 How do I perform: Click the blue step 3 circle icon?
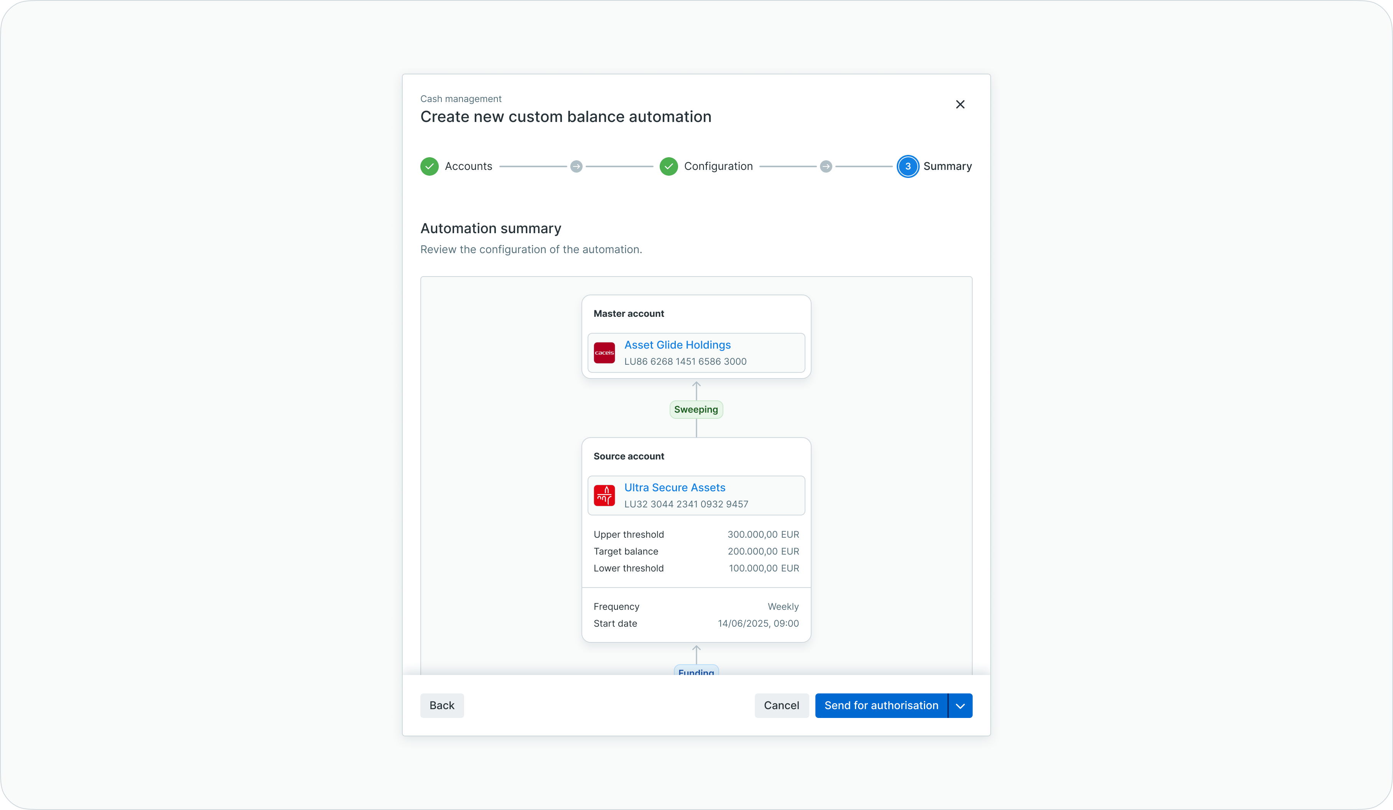tap(908, 166)
